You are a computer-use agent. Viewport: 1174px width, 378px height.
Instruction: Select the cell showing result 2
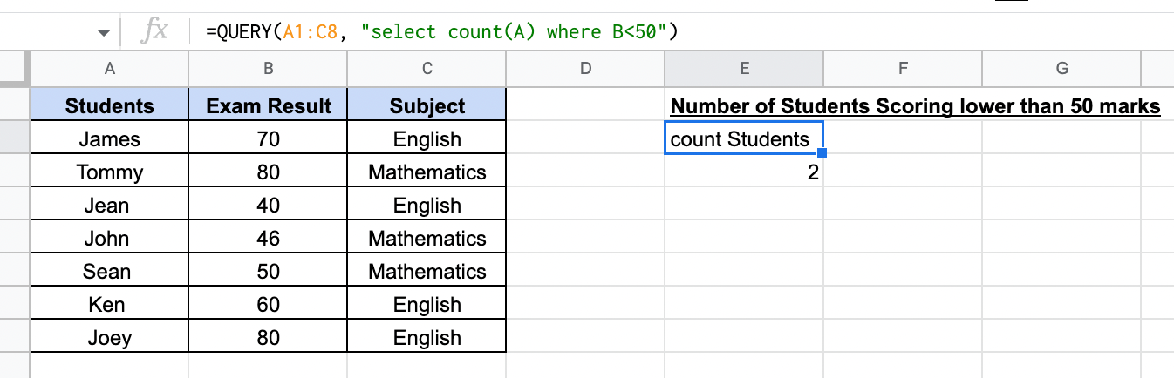click(x=744, y=172)
